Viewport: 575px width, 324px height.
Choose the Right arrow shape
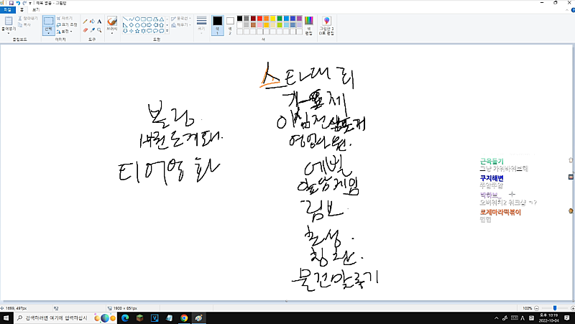pyautogui.click(x=149, y=25)
